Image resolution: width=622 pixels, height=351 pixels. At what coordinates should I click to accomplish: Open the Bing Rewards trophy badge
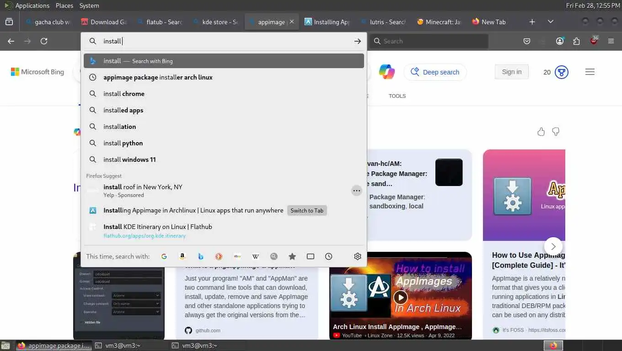click(562, 72)
